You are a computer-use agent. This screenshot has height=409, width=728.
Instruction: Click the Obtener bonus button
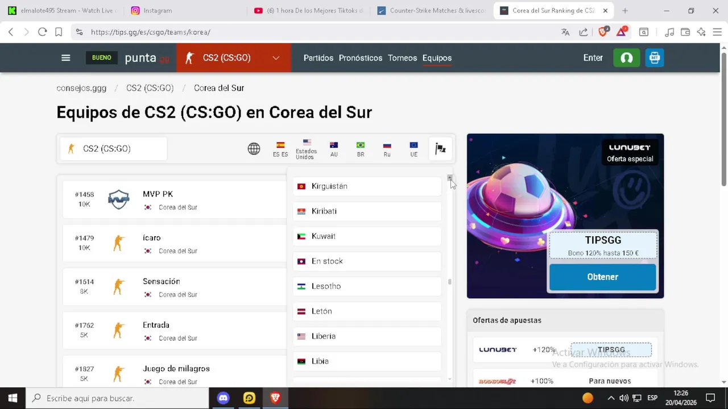[x=602, y=277]
